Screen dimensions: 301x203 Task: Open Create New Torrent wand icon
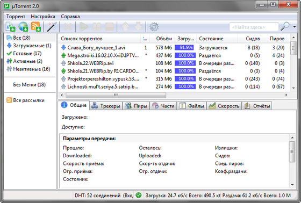click(52, 27)
